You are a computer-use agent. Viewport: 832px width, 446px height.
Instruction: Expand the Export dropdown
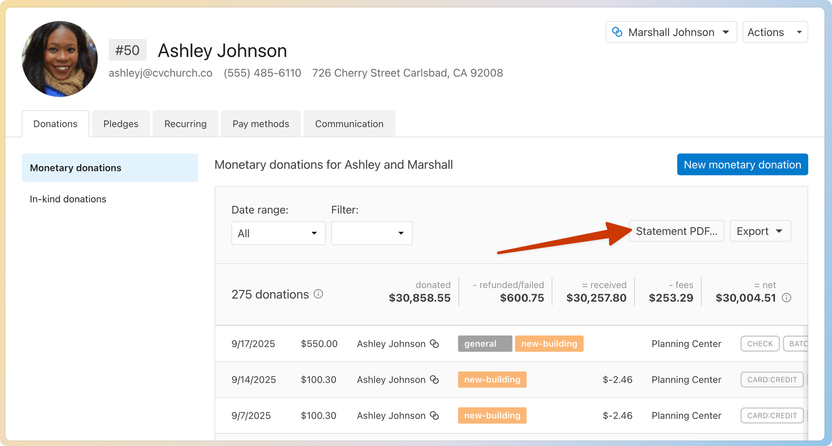tap(760, 231)
